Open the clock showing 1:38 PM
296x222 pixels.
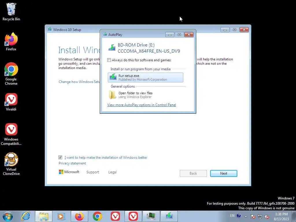[x=281, y=217]
